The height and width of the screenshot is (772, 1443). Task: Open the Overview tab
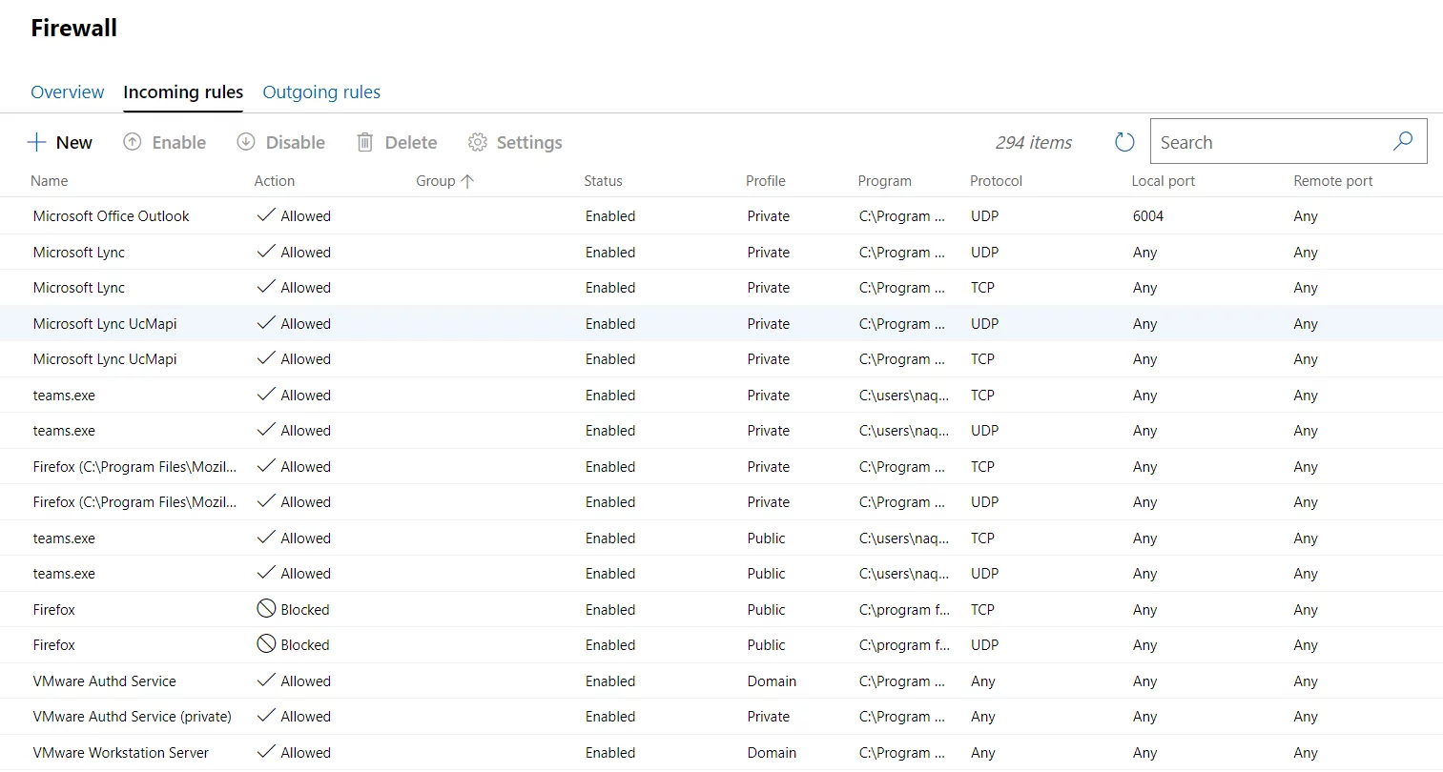[x=67, y=91]
